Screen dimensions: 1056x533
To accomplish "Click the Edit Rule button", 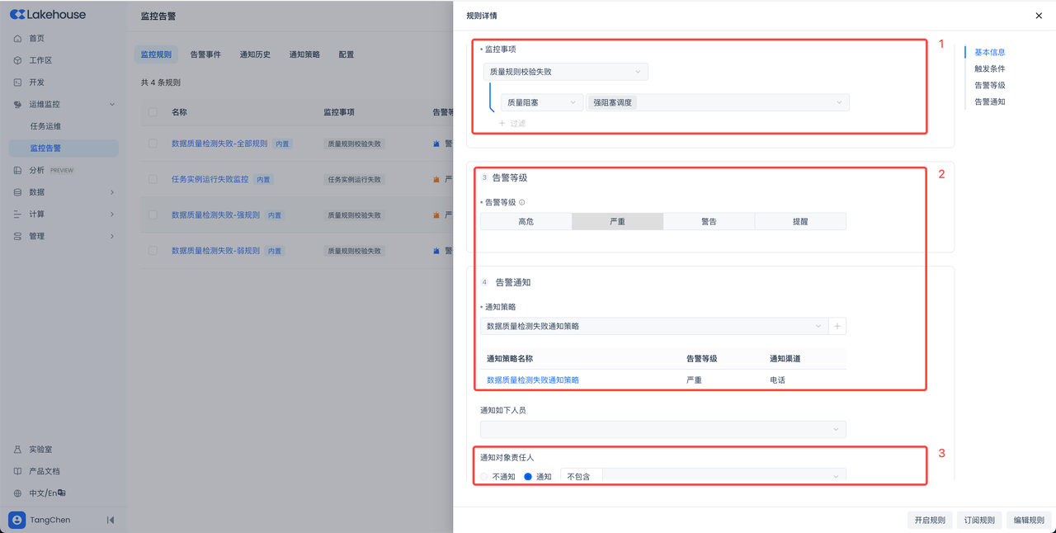I will pos(1028,520).
